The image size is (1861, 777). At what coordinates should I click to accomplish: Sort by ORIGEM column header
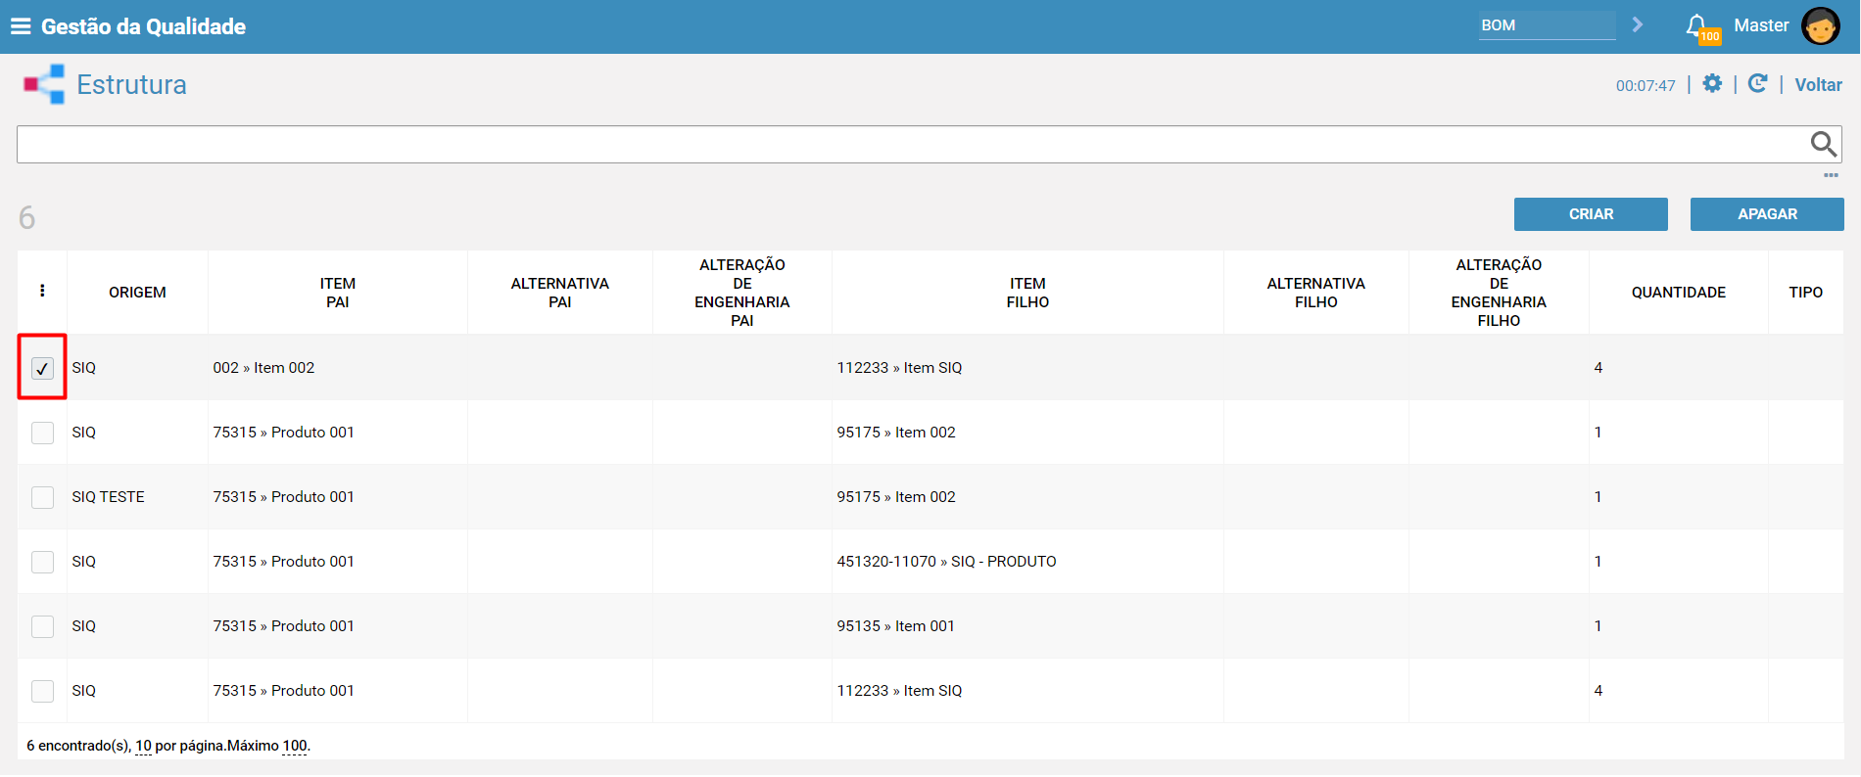coord(137,293)
